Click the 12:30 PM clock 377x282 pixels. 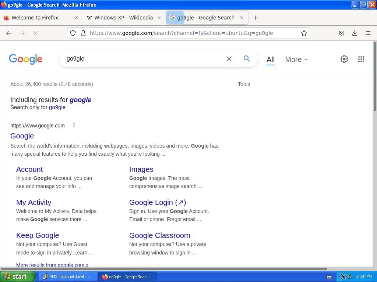(363, 277)
